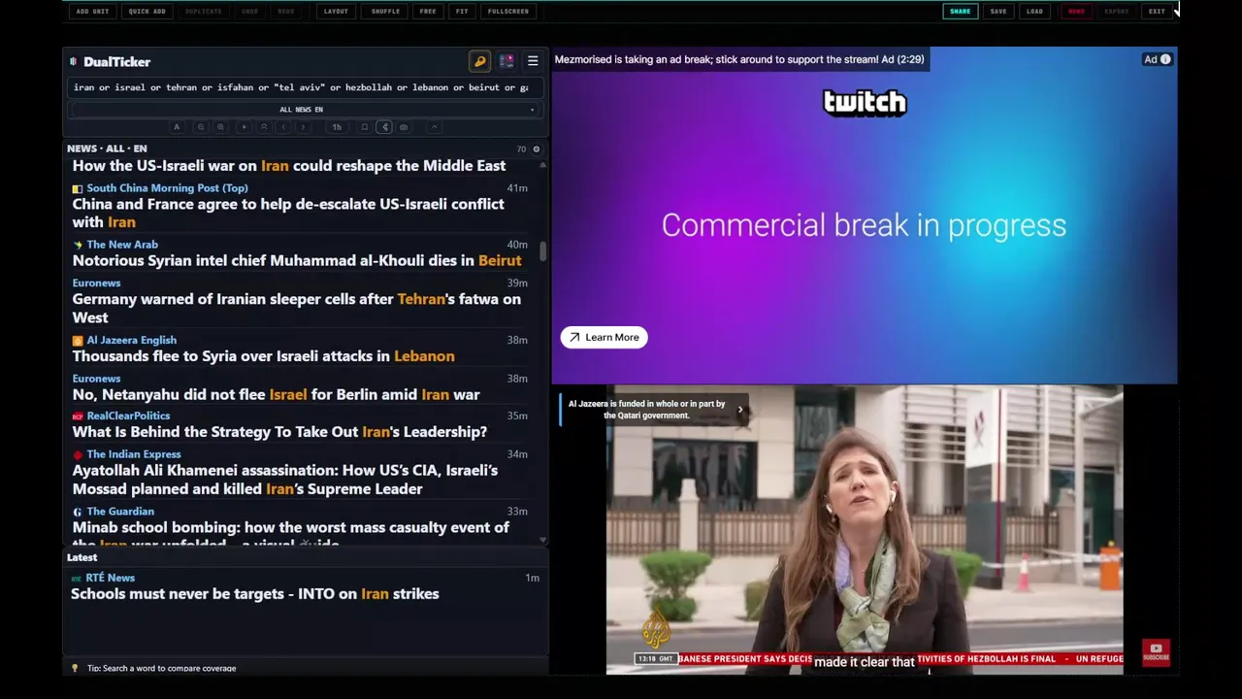Click RealClearPolitics source name
Image resolution: width=1242 pixels, height=699 pixels.
click(x=128, y=416)
